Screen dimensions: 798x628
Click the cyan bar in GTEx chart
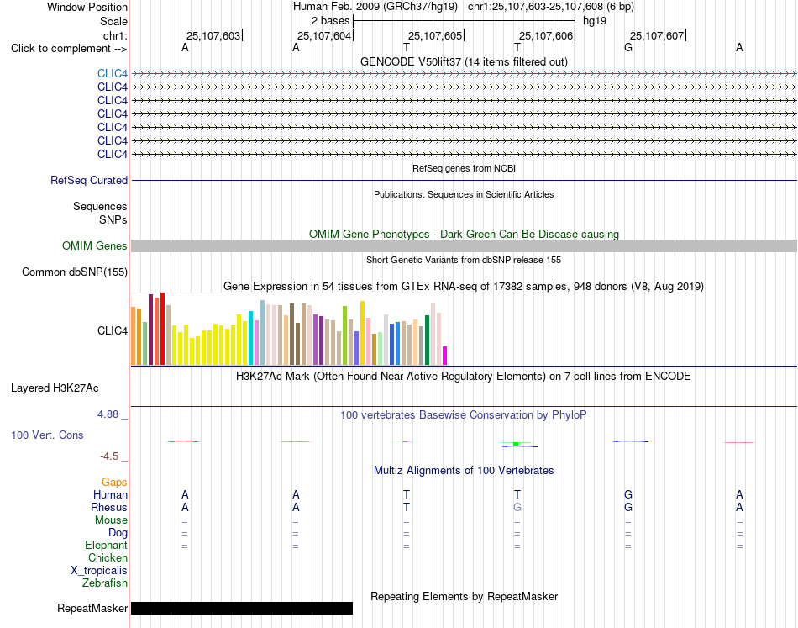(250, 338)
